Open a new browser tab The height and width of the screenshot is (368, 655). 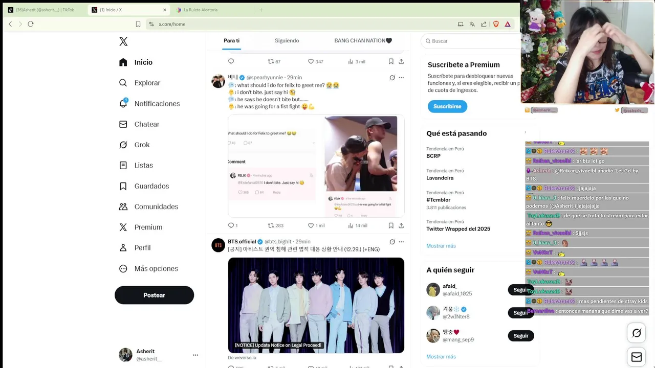tap(261, 10)
